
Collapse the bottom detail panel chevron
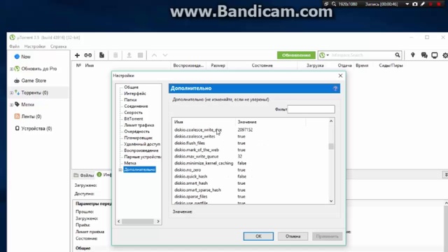[446, 174]
